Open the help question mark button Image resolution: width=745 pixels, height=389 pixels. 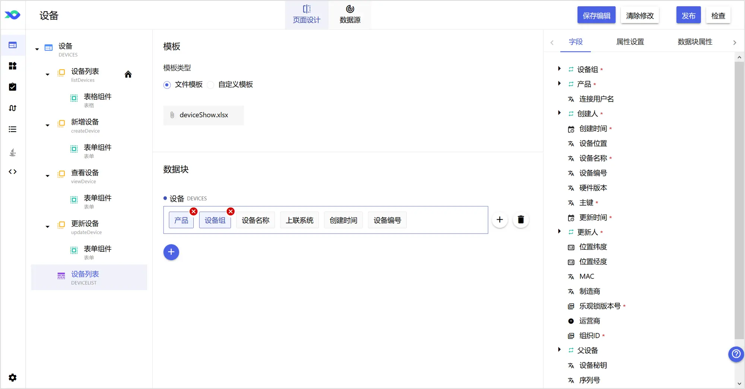736,354
